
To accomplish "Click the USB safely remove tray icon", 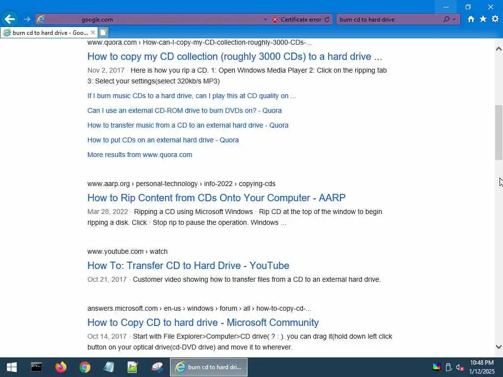I will (448, 367).
